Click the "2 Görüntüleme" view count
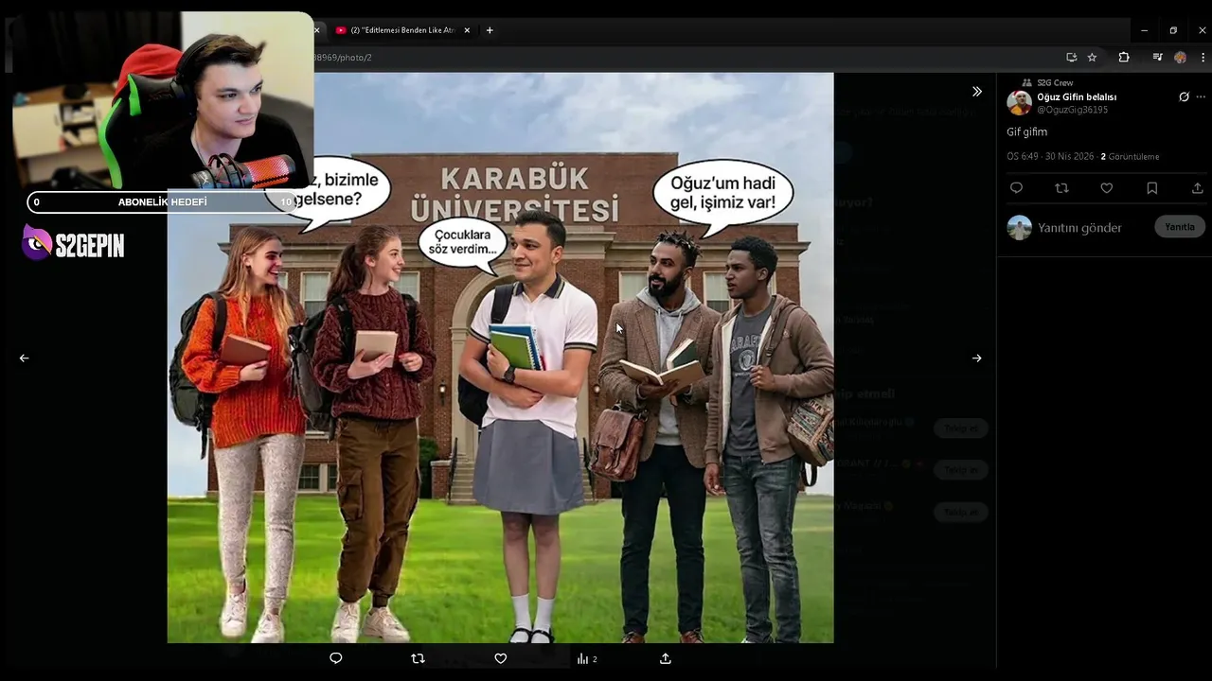 (1130, 157)
